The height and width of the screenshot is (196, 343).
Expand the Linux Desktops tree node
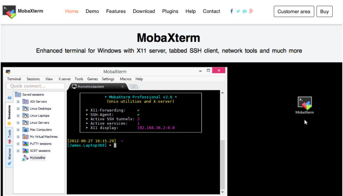(18, 109)
